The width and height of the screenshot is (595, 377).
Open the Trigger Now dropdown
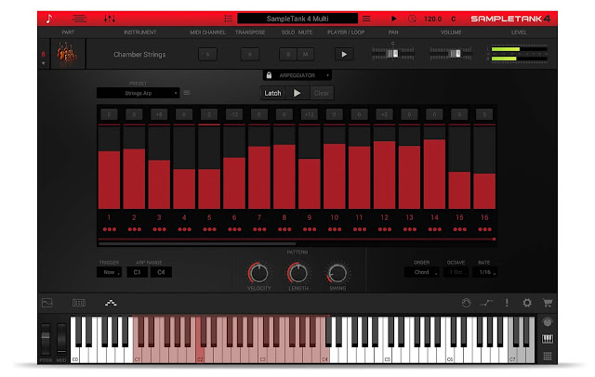[x=110, y=272]
